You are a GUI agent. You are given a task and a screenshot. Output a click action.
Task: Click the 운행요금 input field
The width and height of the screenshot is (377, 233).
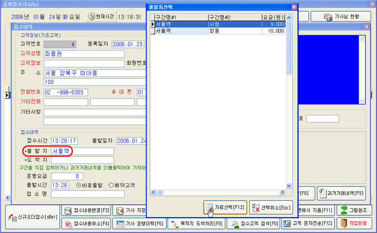point(67,176)
